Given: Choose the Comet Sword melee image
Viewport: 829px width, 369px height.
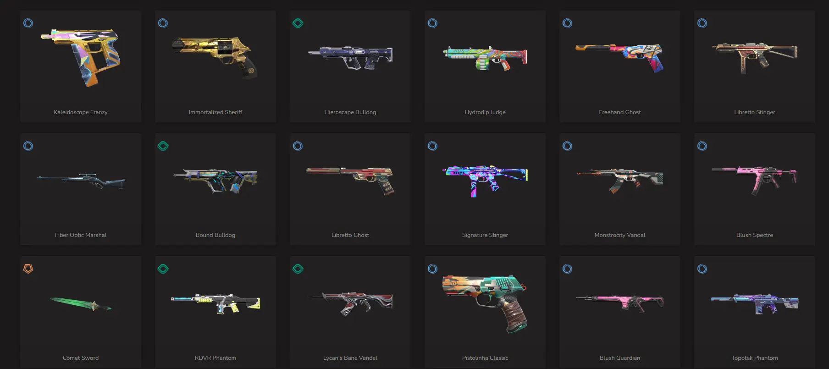Looking at the screenshot, I should (x=81, y=304).
